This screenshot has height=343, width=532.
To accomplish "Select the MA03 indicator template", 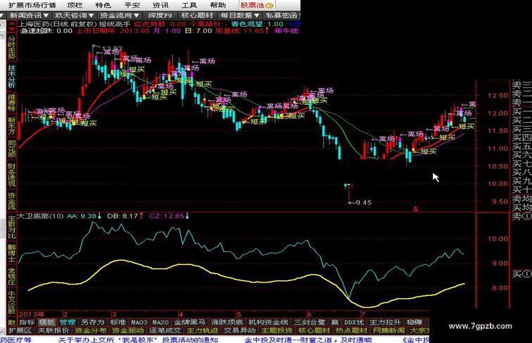I will click(139, 322).
